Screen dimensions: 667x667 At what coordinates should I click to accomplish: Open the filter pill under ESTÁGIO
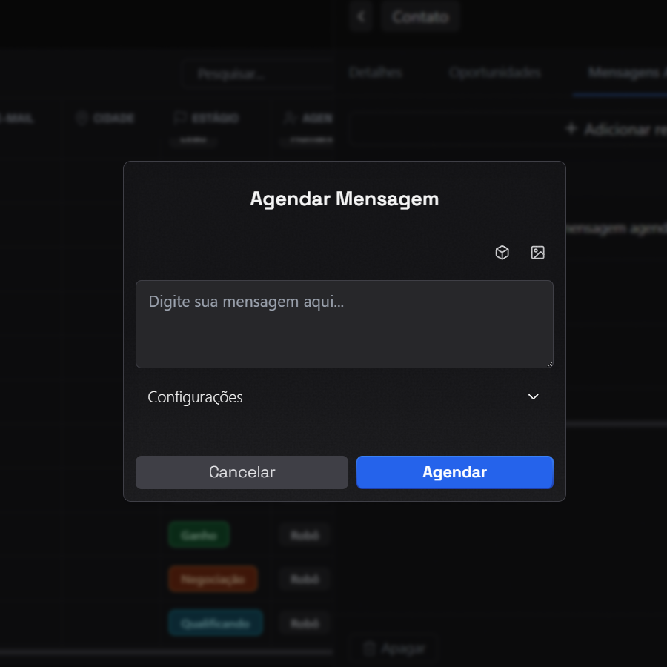(193, 139)
